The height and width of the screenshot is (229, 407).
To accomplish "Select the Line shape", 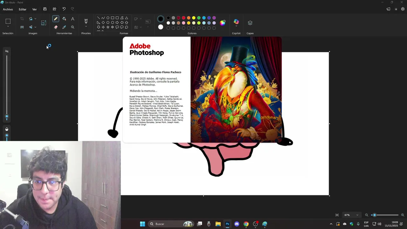I will pos(99,18).
